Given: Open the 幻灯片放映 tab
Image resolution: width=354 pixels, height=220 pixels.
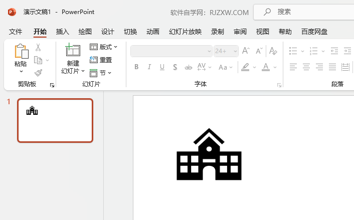Looking at the screenshot, I should tap(186, 32).
